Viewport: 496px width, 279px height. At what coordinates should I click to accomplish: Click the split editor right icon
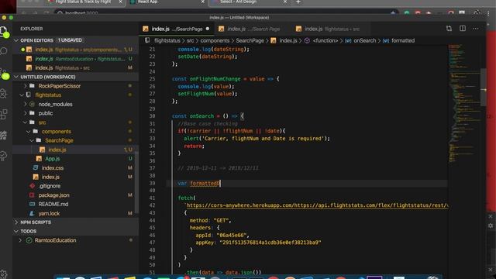pyautogui.click(x=463, y=29)
